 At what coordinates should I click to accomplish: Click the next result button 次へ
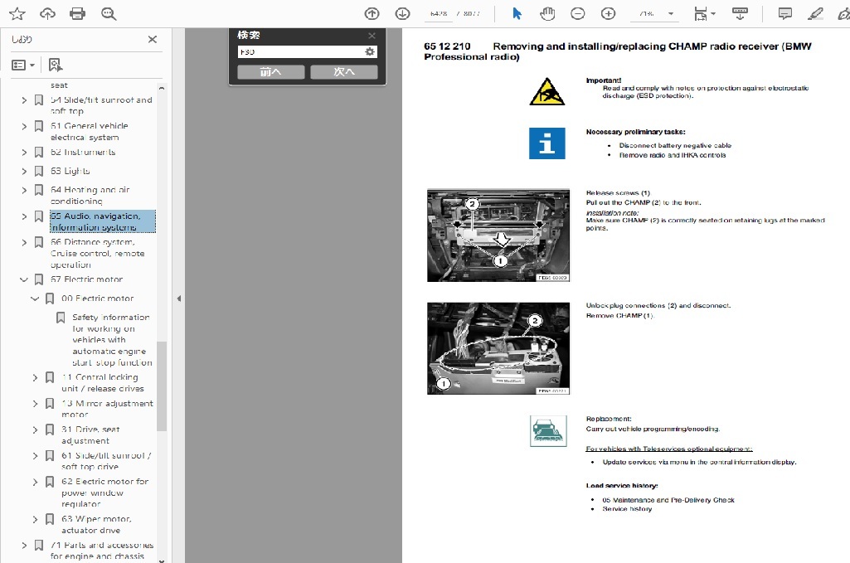click(344, 71)
